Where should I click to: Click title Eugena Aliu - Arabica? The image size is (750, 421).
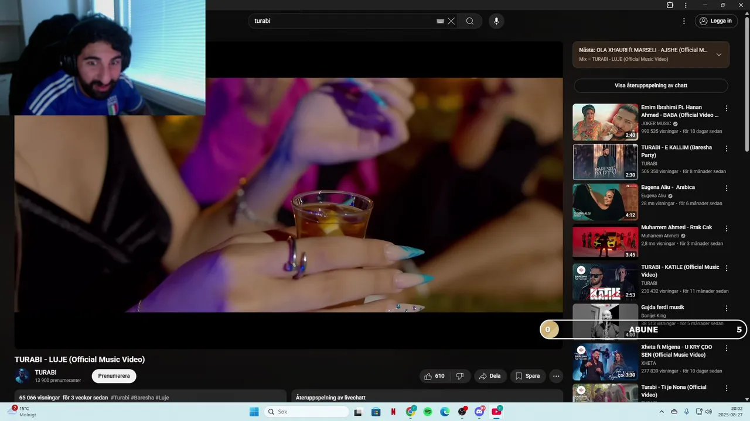click(668, 187)
